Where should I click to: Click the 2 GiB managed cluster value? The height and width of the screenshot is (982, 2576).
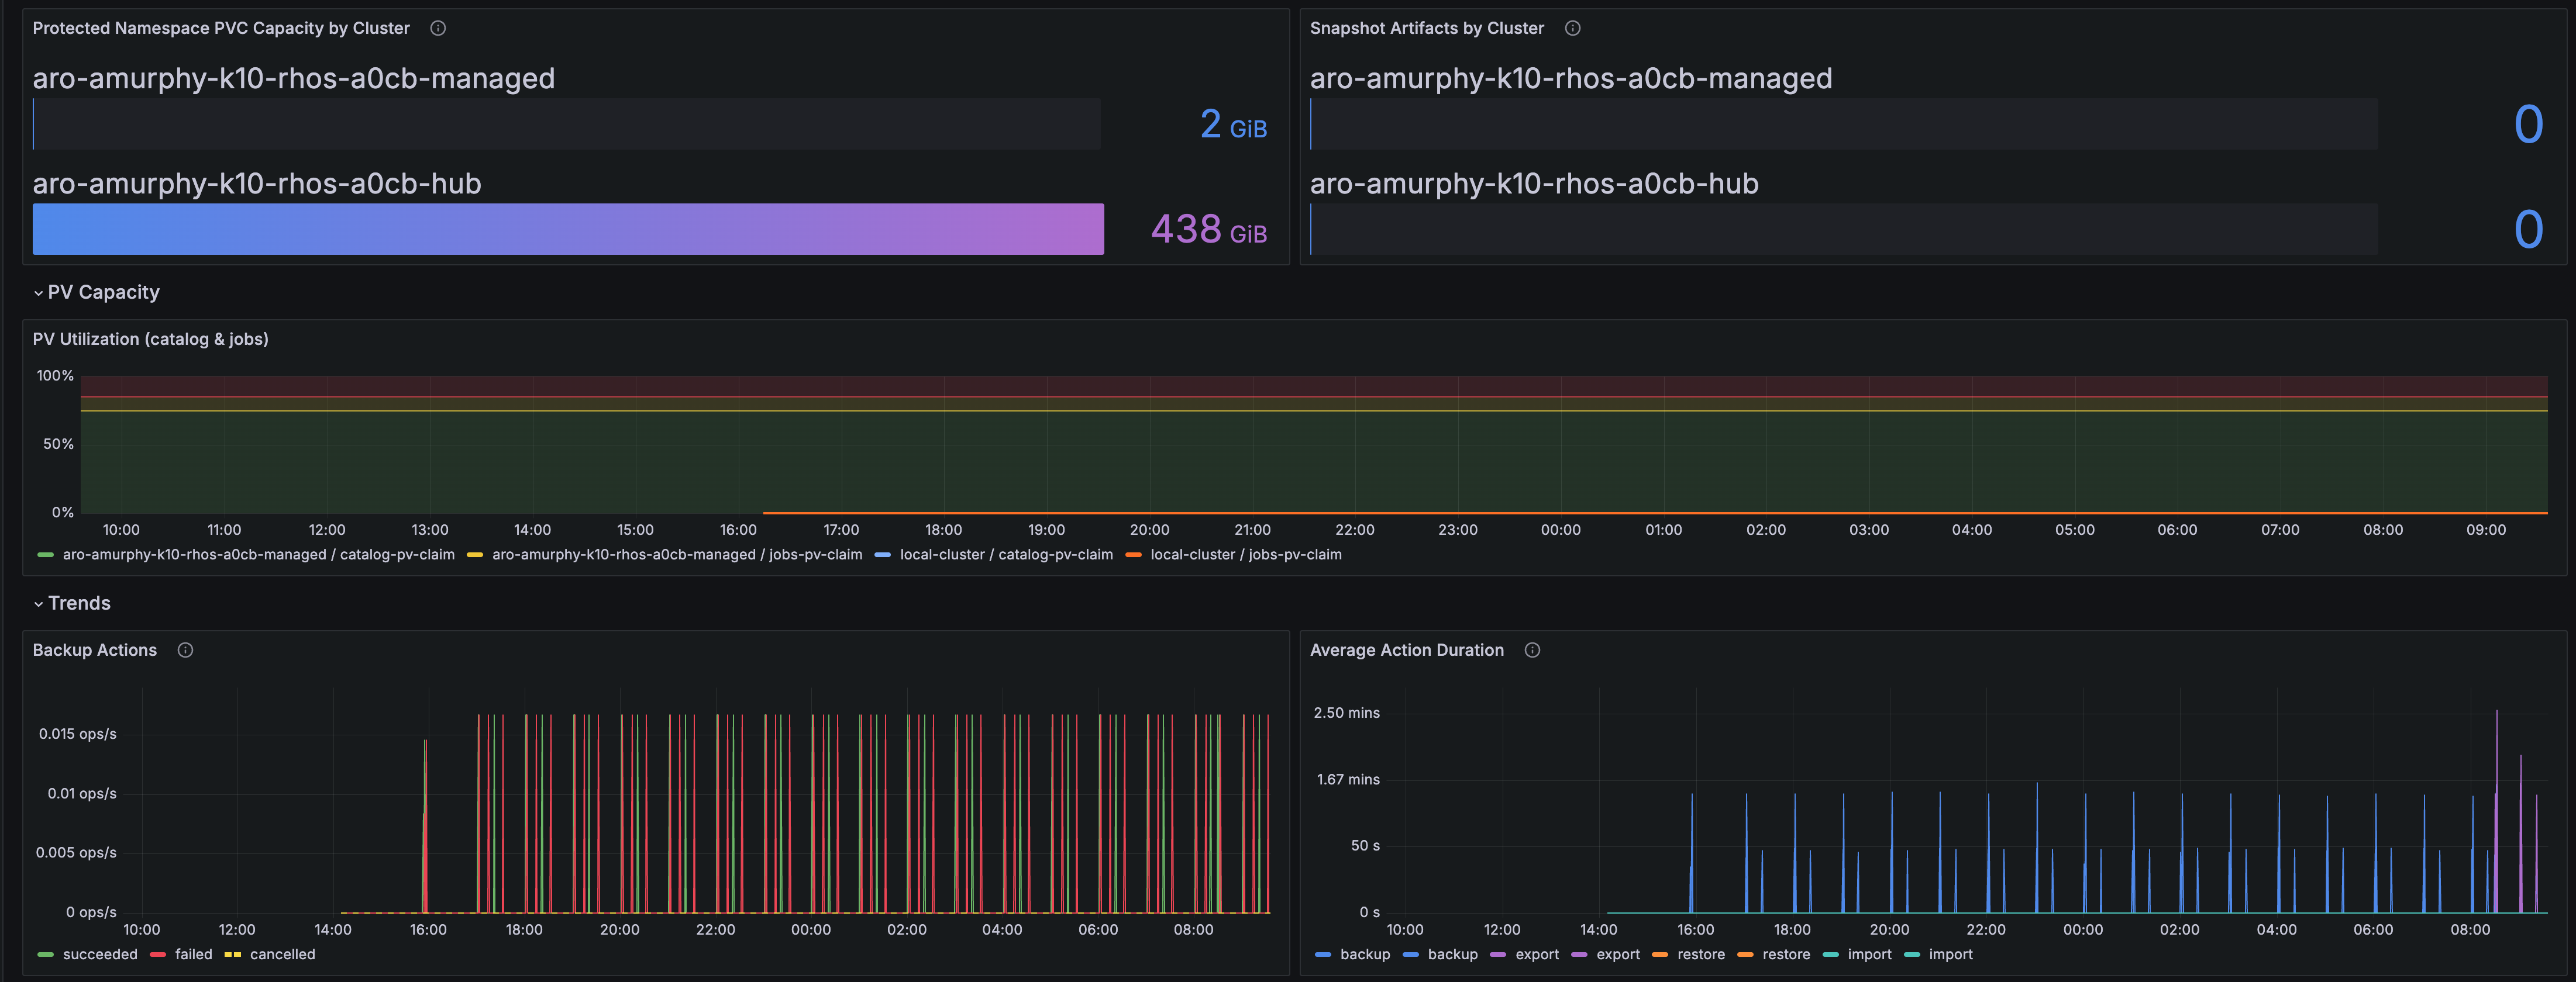point(1233,125)
